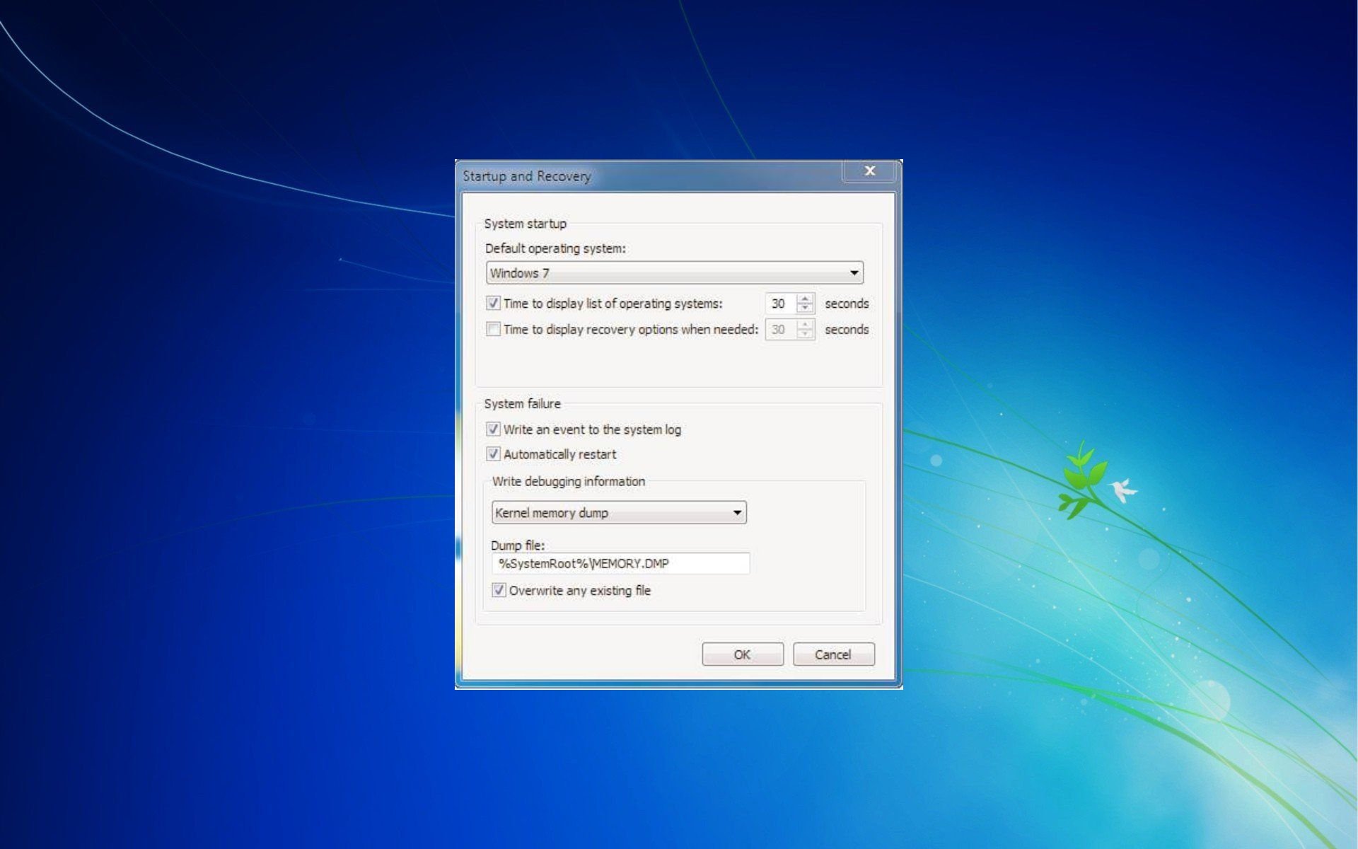Click the operating systems list seconds value field
Screen dimensions: 1358x849
click(781, 304)
